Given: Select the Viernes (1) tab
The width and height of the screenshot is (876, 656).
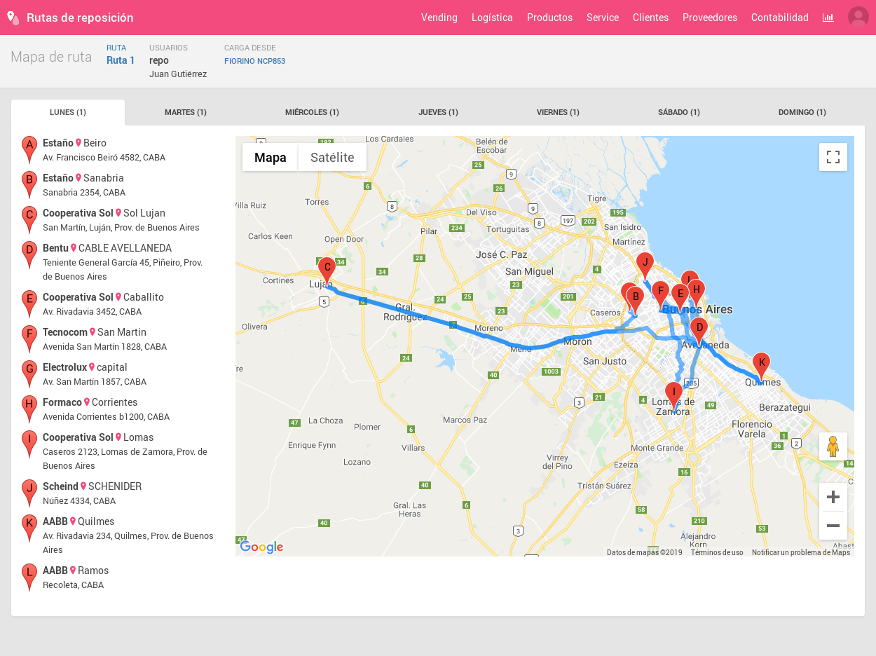Looking at the screenshot, I should (x=558, y=112).
